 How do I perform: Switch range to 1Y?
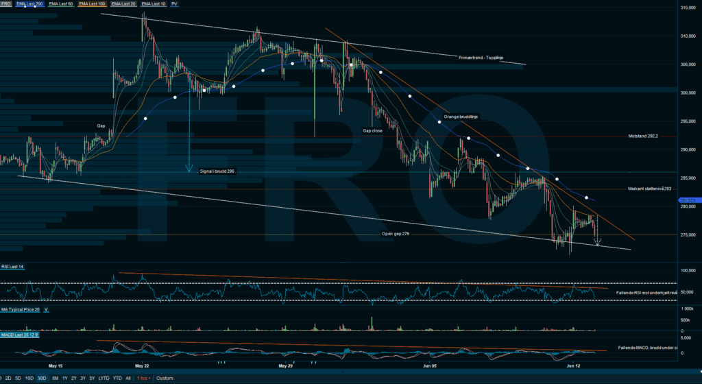pos(64,379)
